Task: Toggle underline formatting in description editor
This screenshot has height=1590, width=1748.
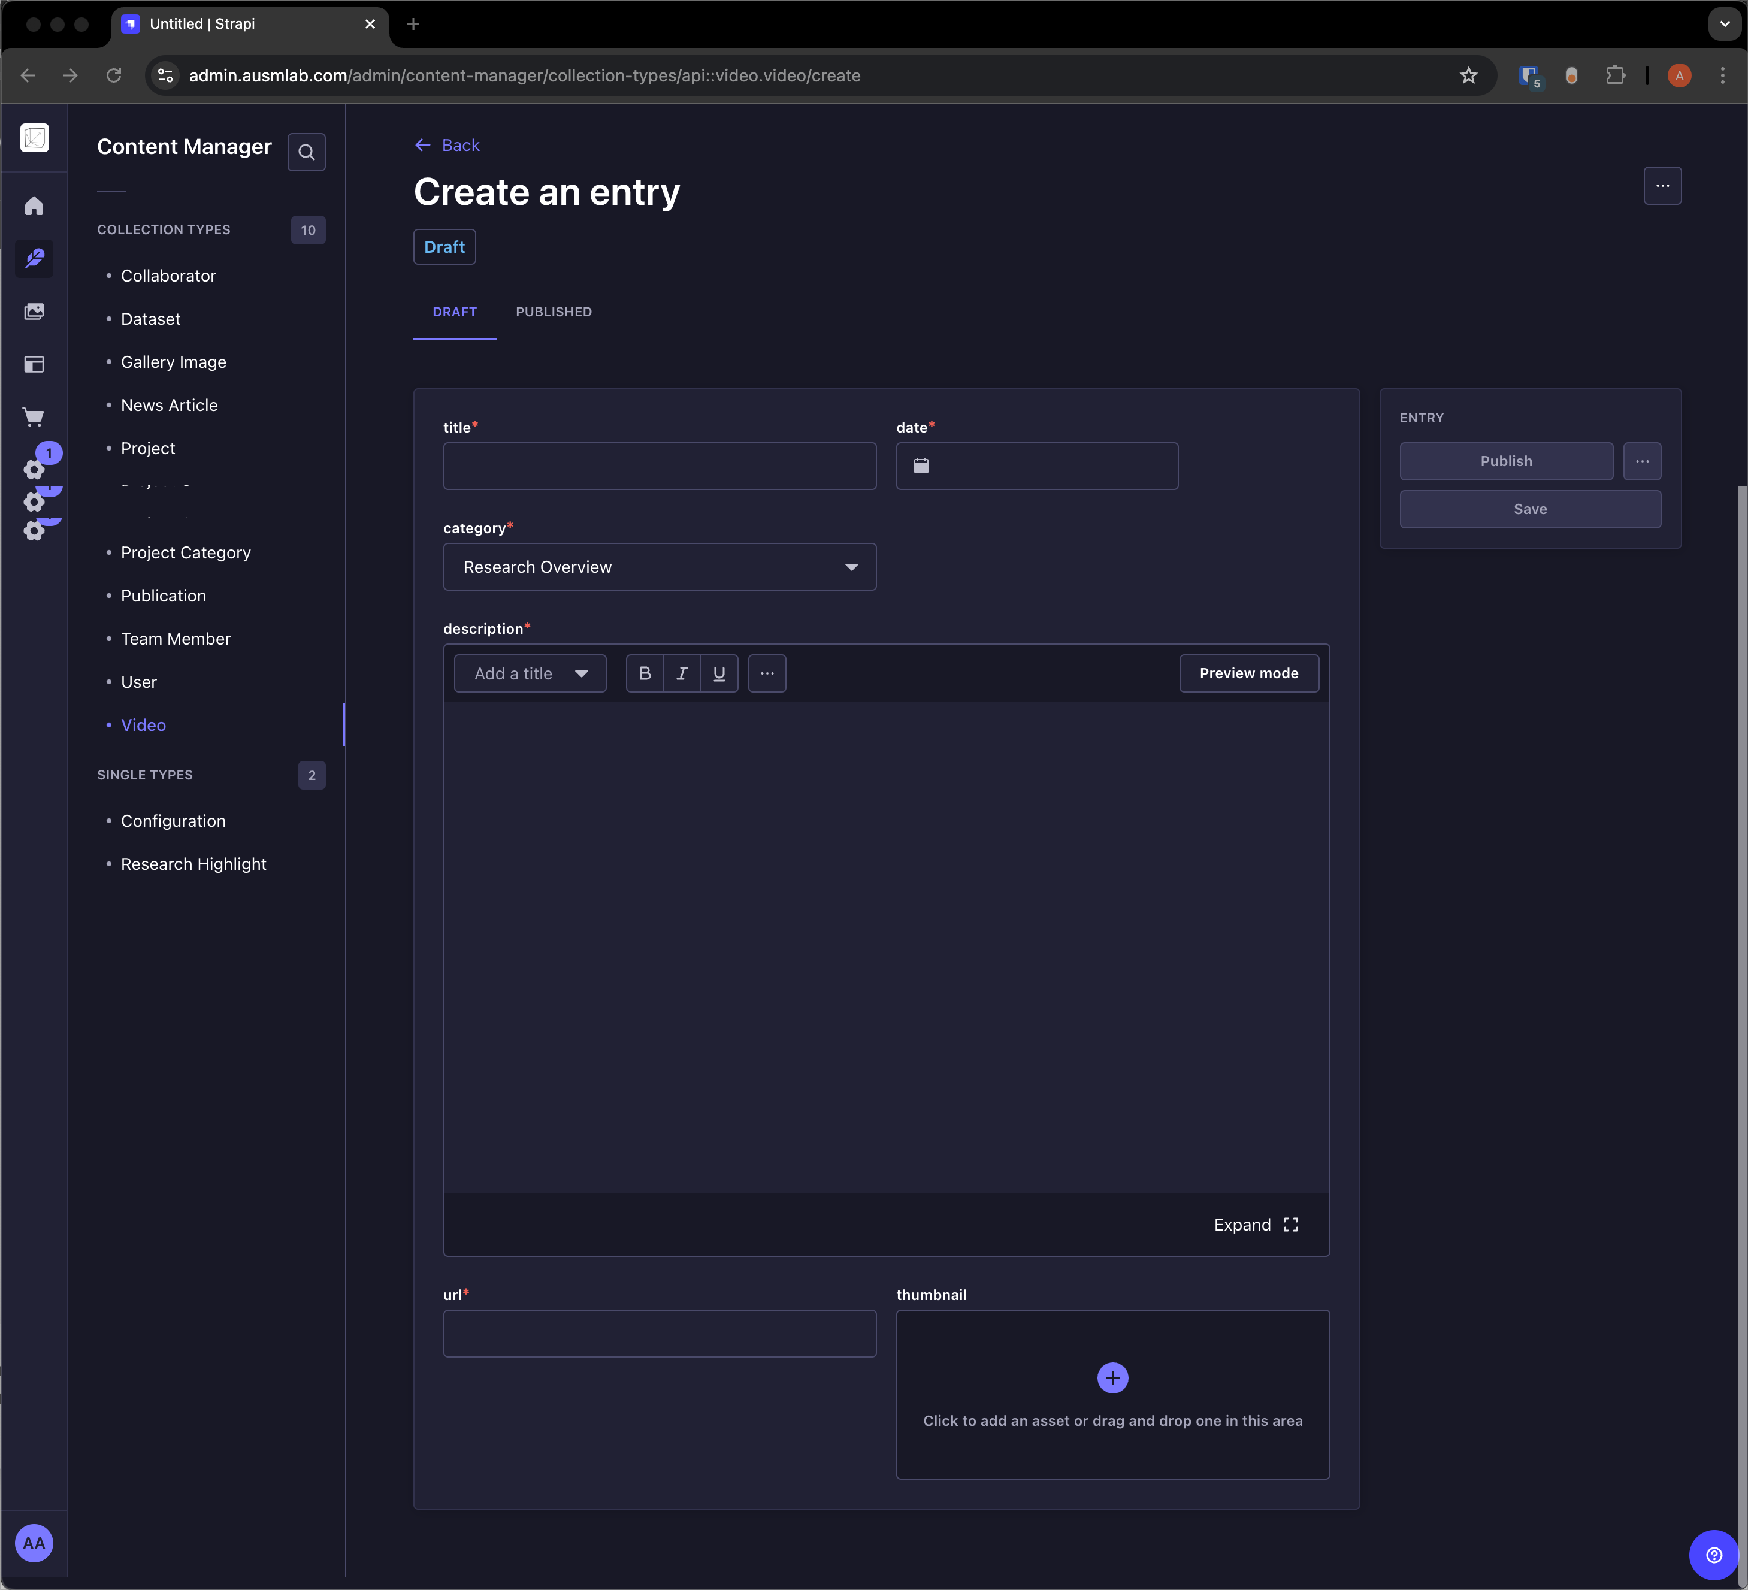Action: 719,673
